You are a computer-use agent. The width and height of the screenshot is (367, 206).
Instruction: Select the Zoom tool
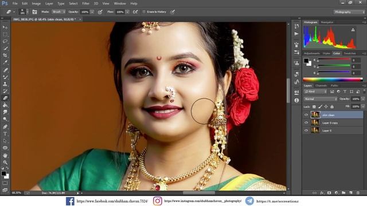[x=5, y=163]
